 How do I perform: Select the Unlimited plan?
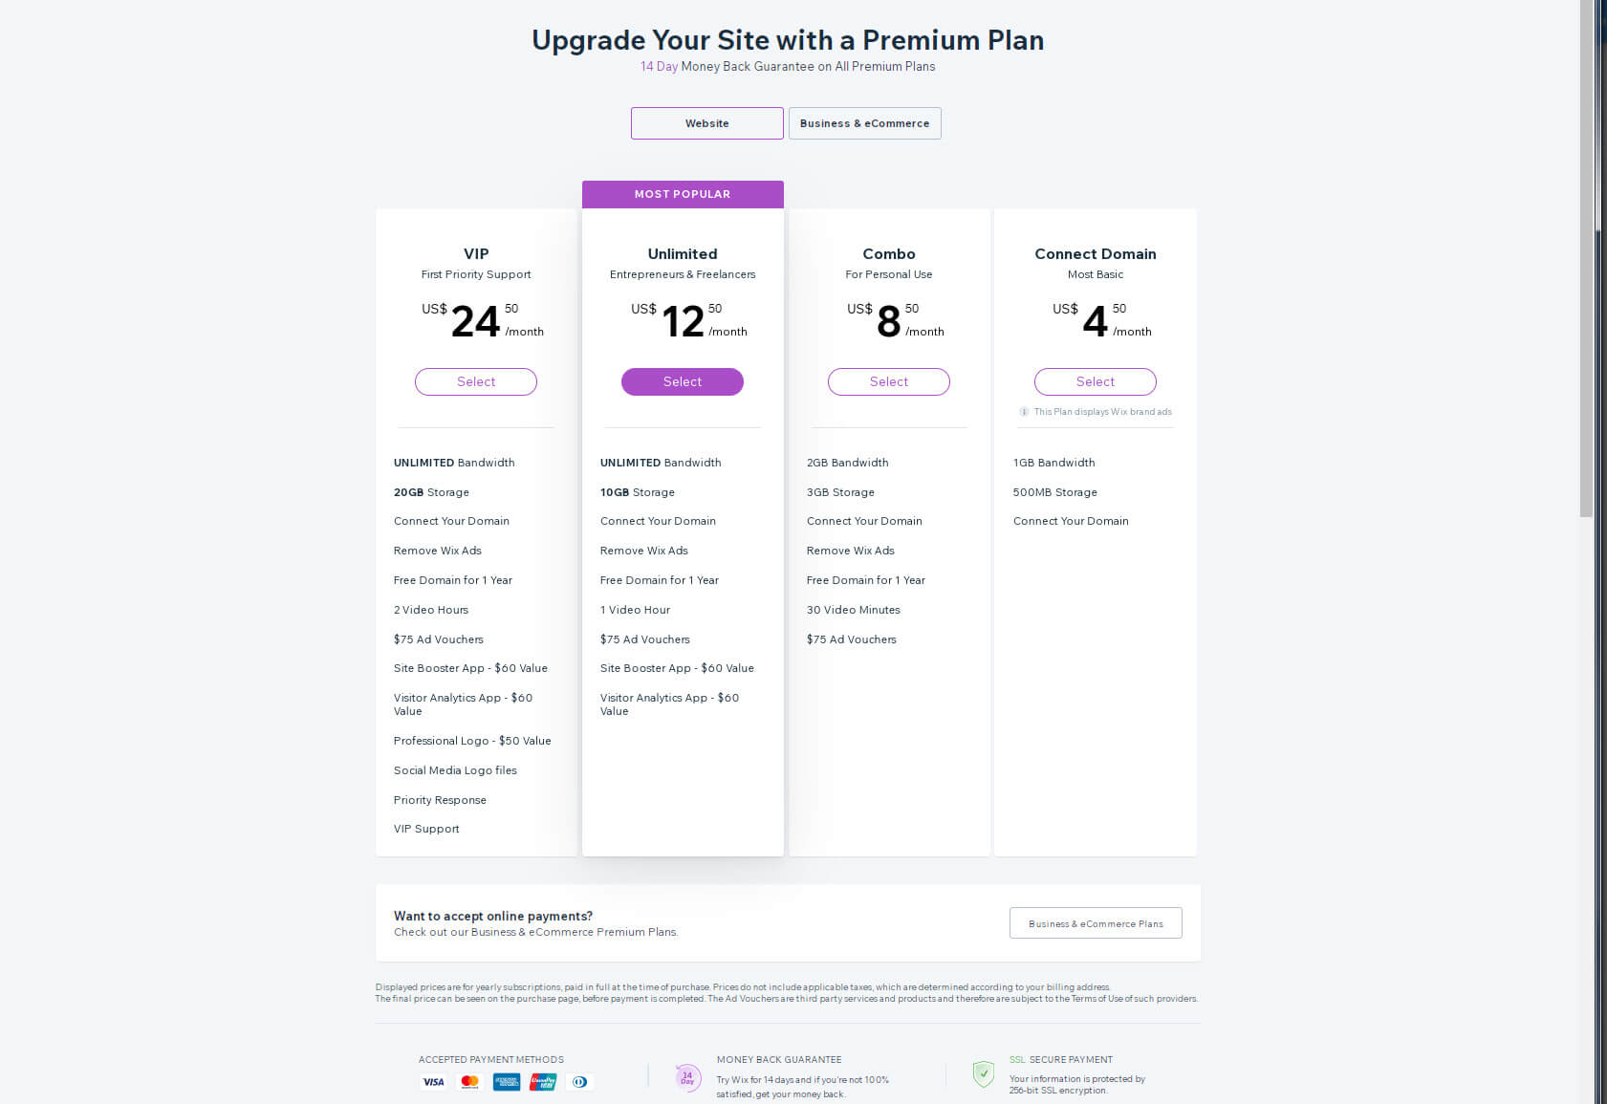coord(682,381)
